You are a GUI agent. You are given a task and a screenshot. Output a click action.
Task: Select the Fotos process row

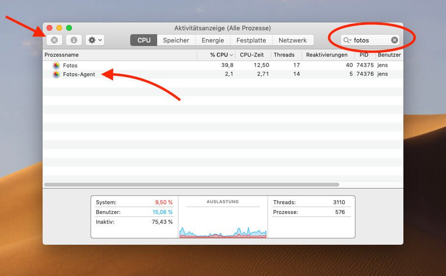[223, 65]
